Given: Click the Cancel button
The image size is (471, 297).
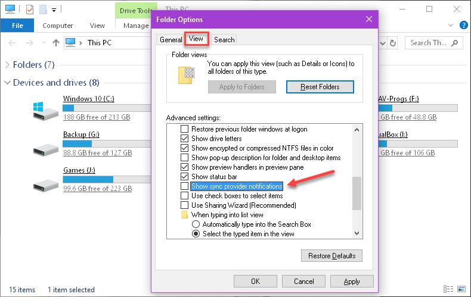Looking at the screenshot, I should click(x=303, y=282).
